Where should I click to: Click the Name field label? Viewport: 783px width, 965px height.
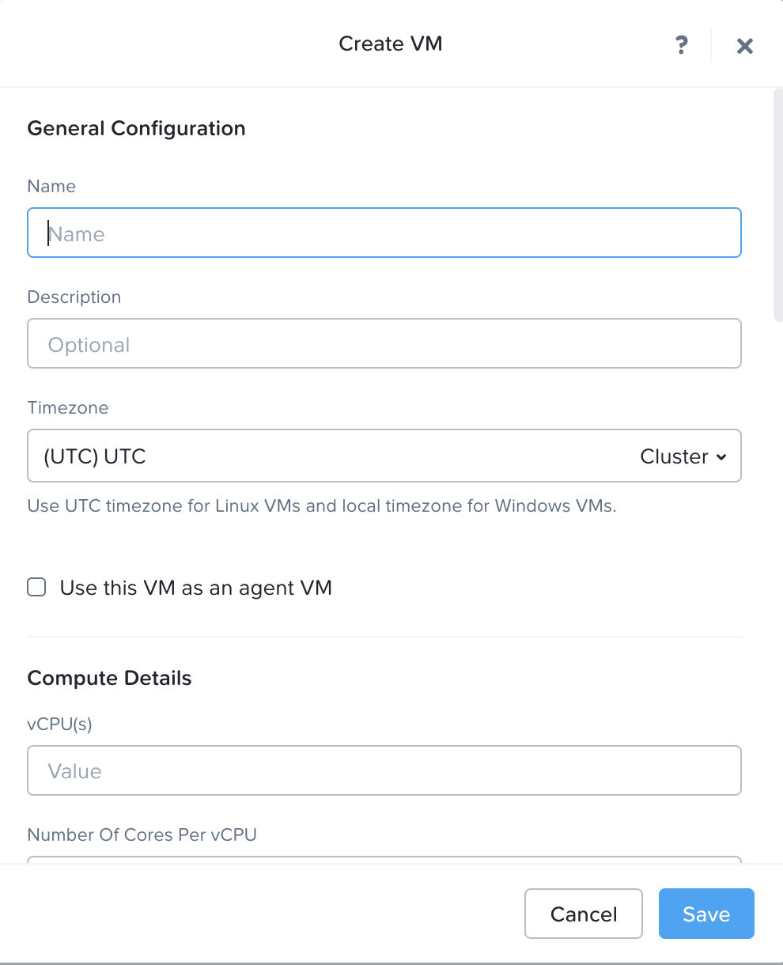pos(51,186)
